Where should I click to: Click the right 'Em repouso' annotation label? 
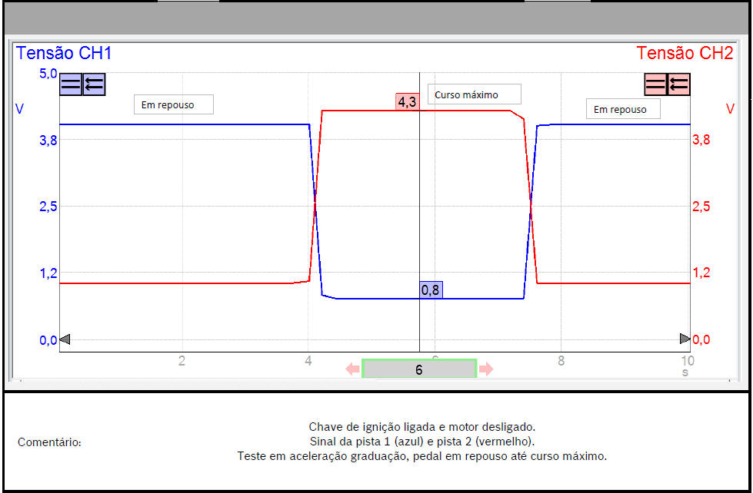pyautogui.click(x=623, y=109)
